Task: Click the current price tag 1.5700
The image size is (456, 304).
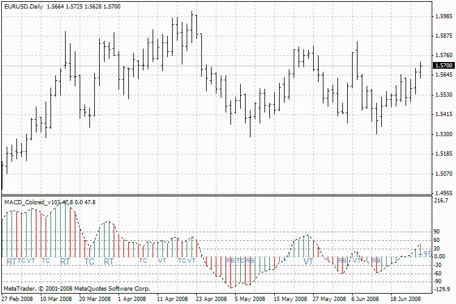Action: pos(443,65)
